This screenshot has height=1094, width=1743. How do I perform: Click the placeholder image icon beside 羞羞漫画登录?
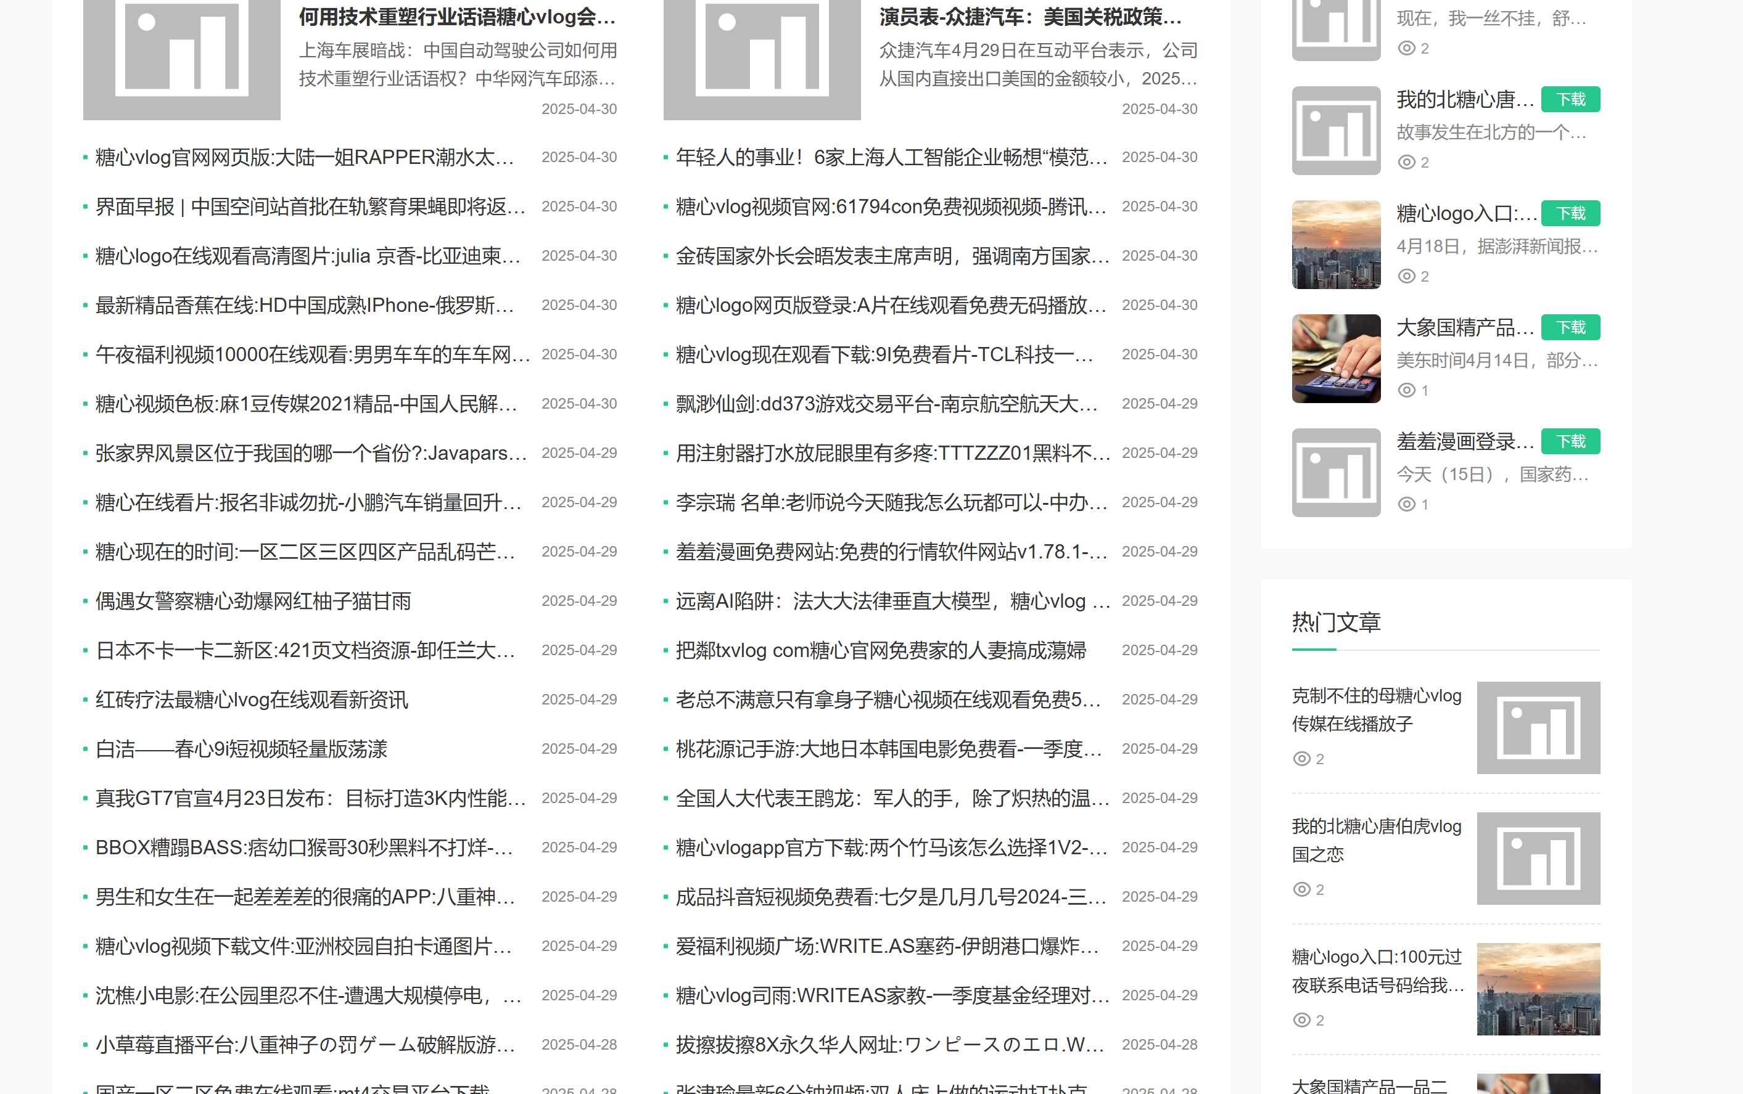(1335, 473)
